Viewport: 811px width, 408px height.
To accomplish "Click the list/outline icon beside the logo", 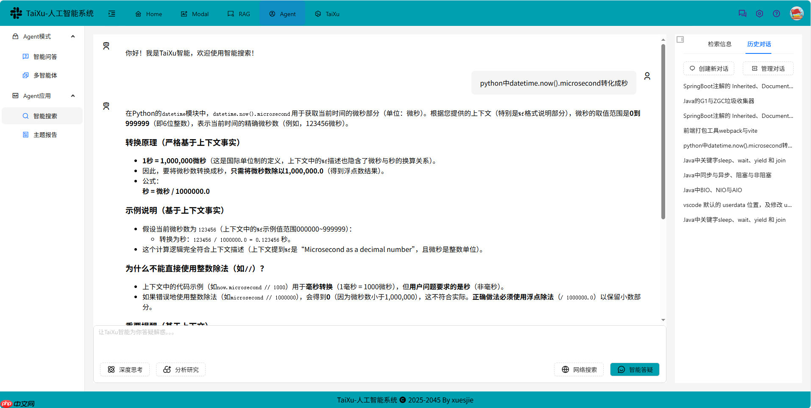I will pyautogui.click(x=112, y=14).
